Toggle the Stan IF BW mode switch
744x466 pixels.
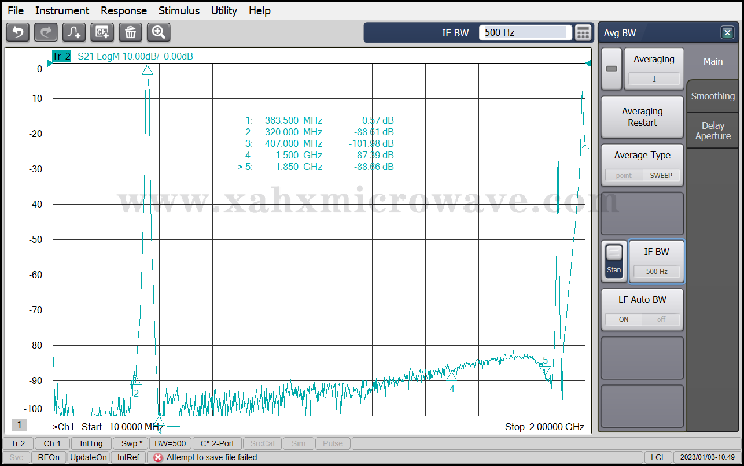coord(614,261)
